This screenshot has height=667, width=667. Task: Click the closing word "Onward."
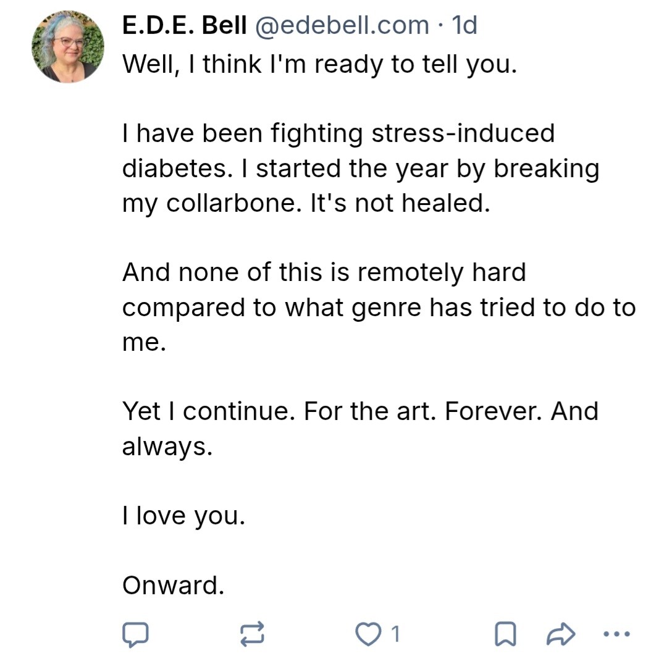pos(173,584)
